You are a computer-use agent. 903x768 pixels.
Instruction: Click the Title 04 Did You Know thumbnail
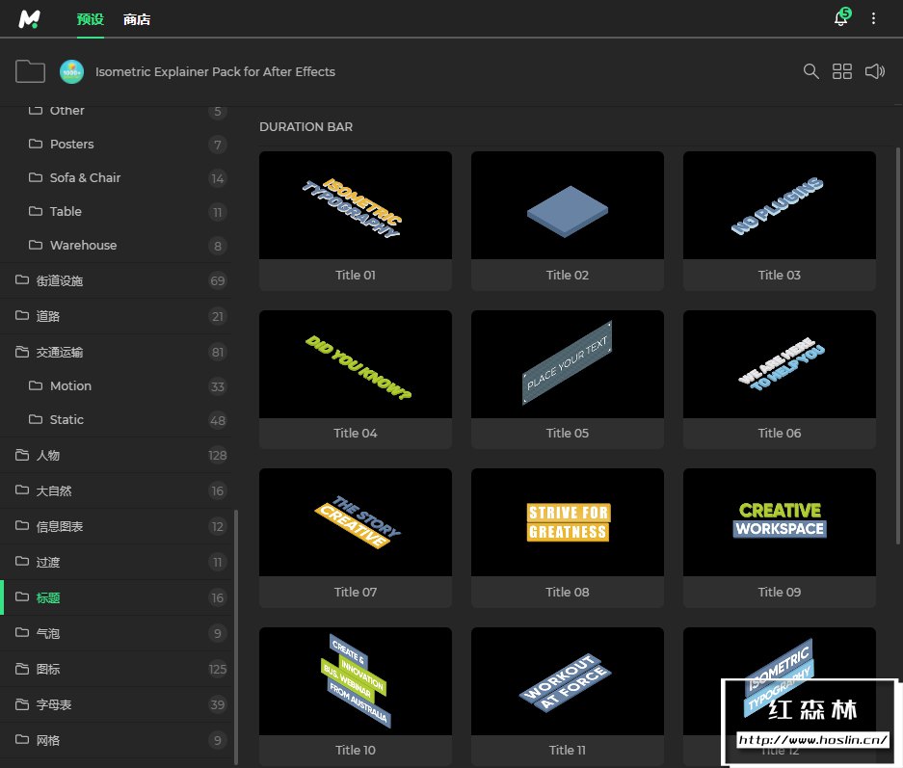pos(356,364)
